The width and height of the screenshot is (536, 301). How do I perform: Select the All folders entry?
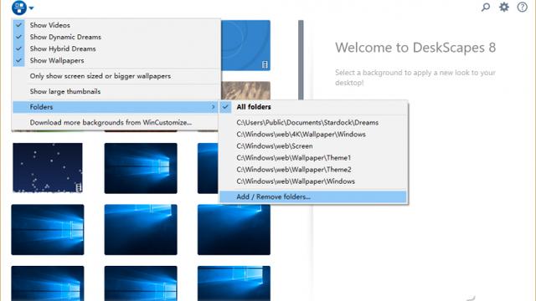click(x=313, y=107)
